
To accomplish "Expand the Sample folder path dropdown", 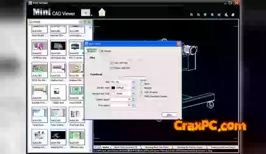I will click(x=80, y=22).
